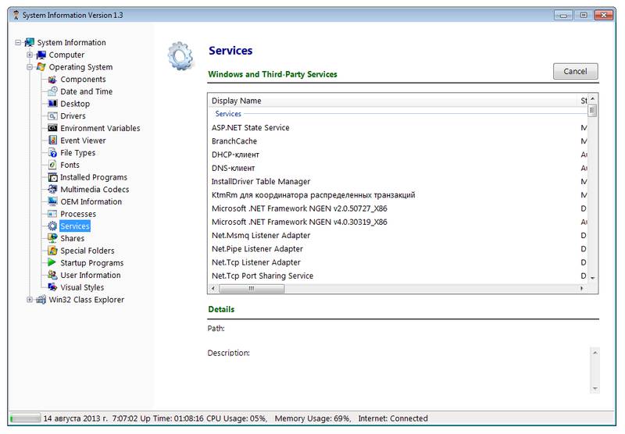Screen dimensions: 625x434
Task: Click the System Information root computer icon
Action: (x=30, y=42)
